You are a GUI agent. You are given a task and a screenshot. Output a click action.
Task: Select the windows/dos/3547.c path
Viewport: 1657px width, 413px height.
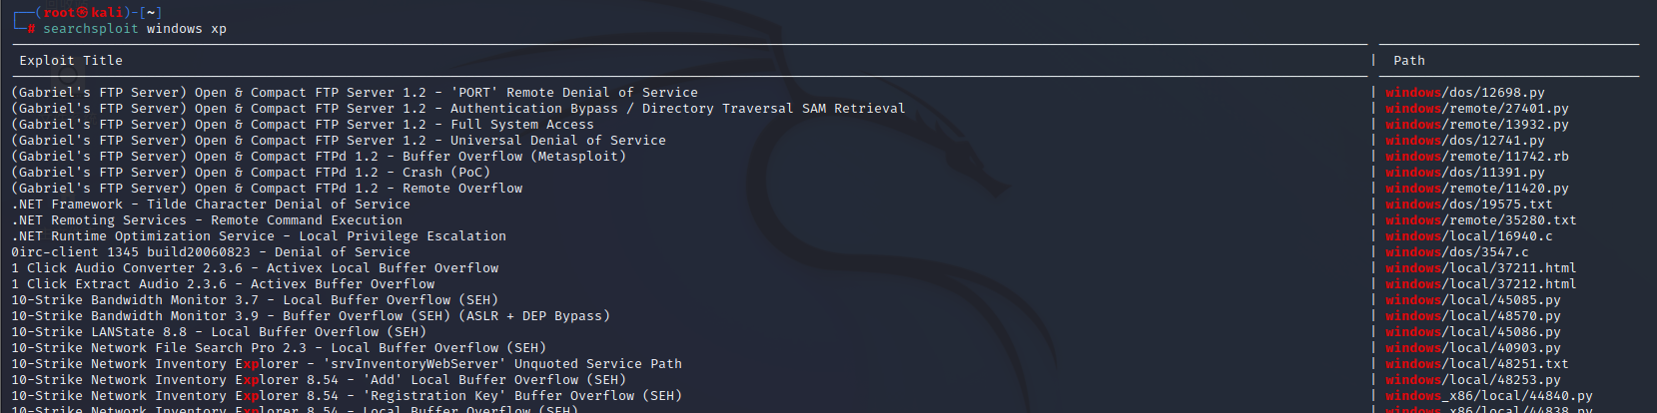pyautogui.click(x=1457, y=252)
